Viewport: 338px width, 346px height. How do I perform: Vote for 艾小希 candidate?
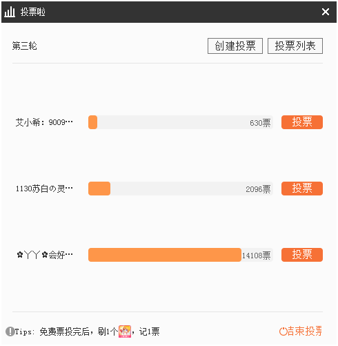tap(302, 122)
